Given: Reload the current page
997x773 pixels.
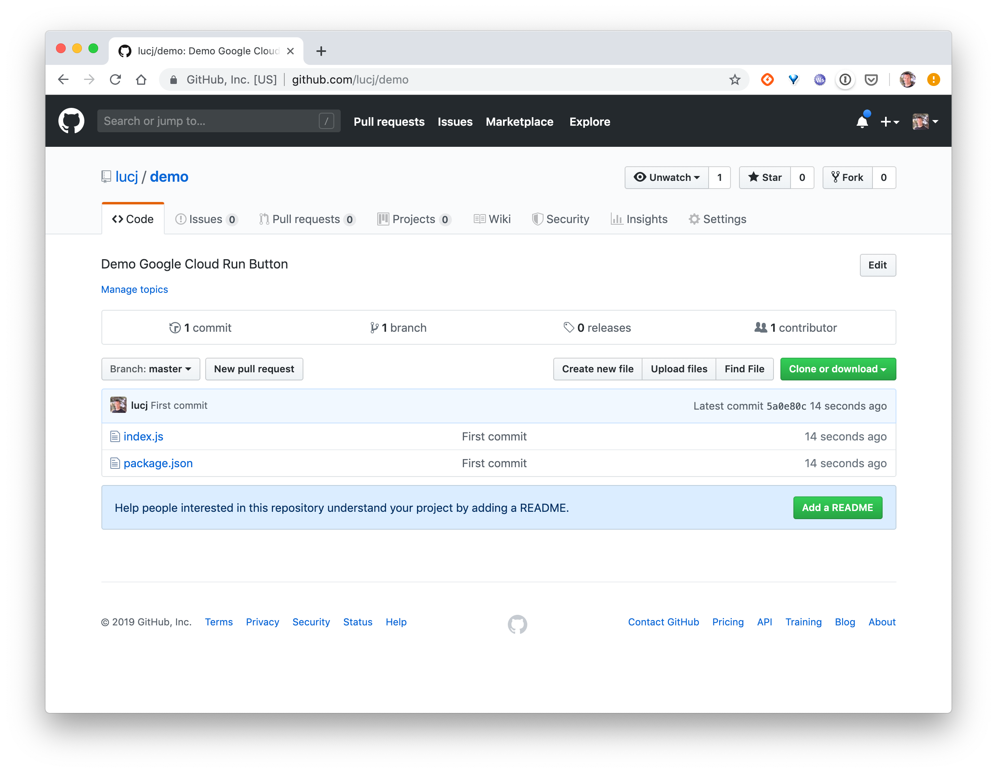Looking at the screenshot, I should [x=116, y=79].
